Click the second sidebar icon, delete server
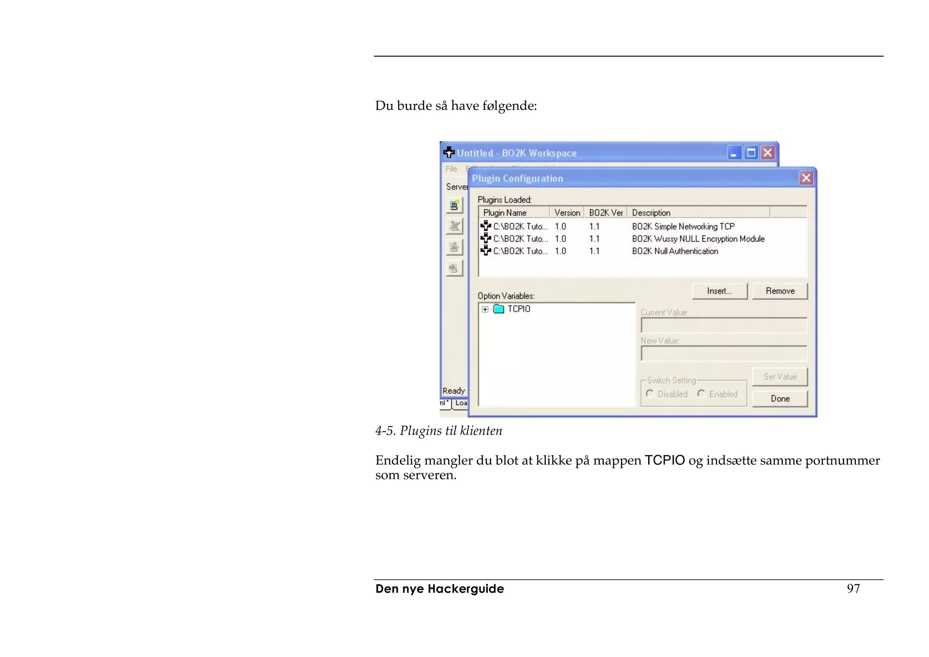Screen dimensions: 929x657 point(454,226)
